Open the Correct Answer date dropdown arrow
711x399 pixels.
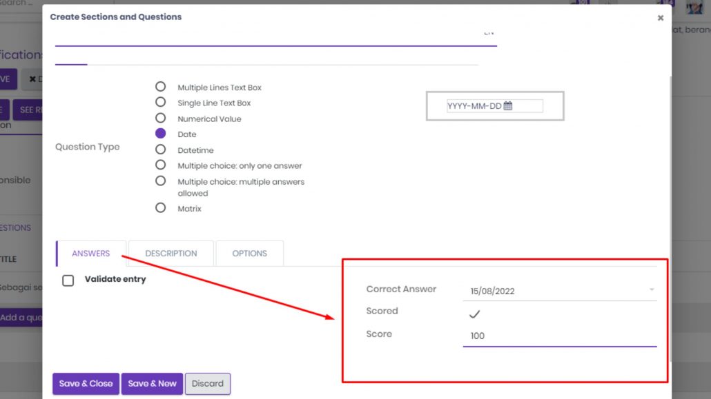click(x=652, y=290)
